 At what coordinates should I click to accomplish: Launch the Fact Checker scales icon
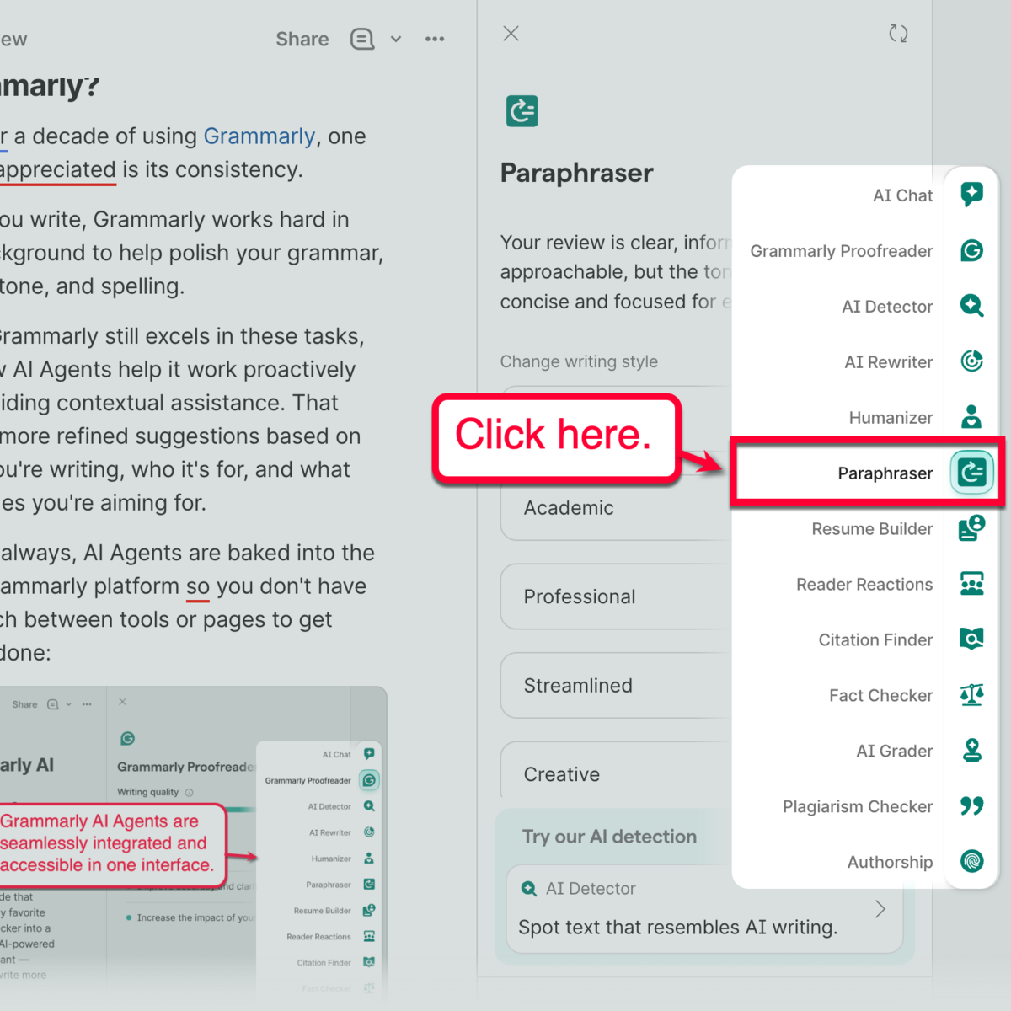pos(971,695)
